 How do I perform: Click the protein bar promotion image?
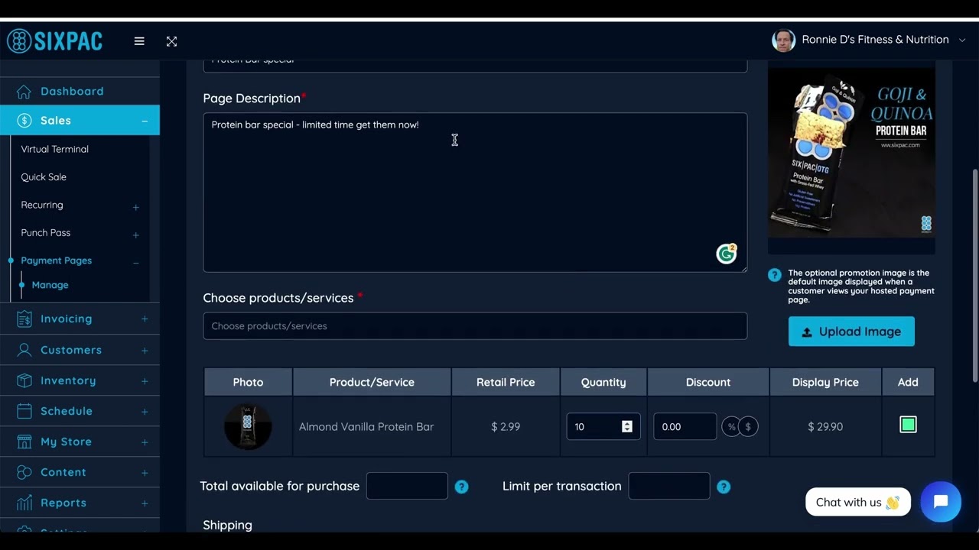pyautogui.click(x=851, y=154)
